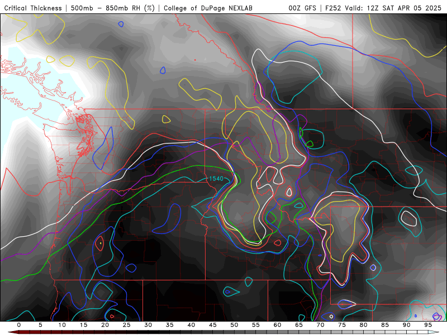Click the colorbar label "60"

coord(277,325)
